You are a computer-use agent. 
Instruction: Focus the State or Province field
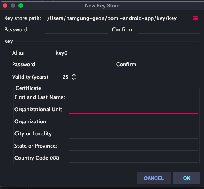[x=134, y=146]
